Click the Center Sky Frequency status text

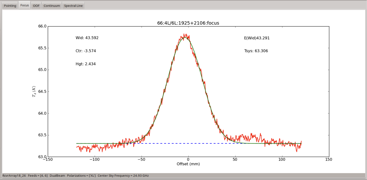(123, 175)
